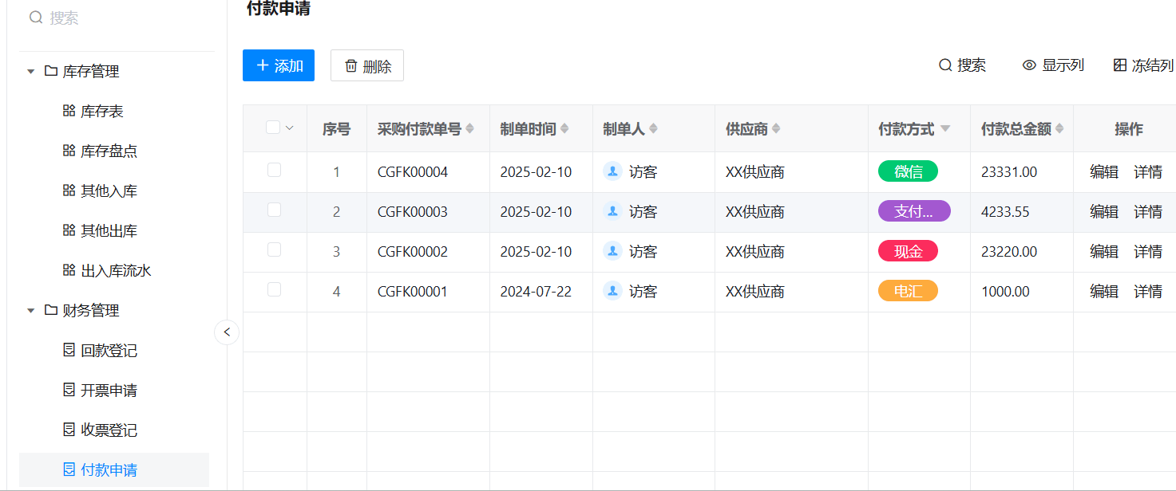Click the sort icon on 采购付款单号 column

point(469,128)
